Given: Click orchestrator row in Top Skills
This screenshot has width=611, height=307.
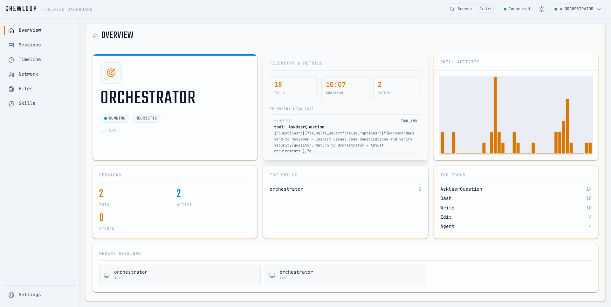Looking at the screenshot, I should pyautogui.click(x=346, y=189).
